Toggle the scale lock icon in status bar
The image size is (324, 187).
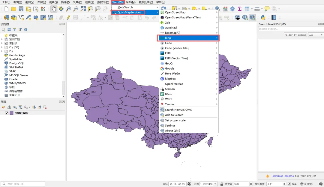pyautogui.click(x=222, y=184)
